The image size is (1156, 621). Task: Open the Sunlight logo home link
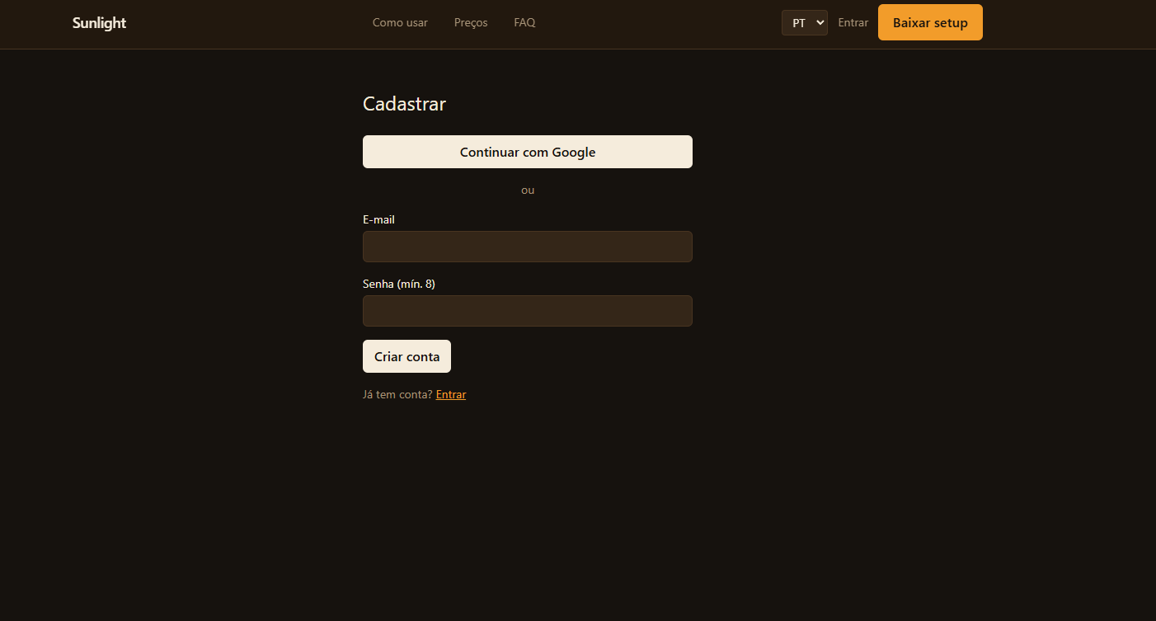coord(99,23)
